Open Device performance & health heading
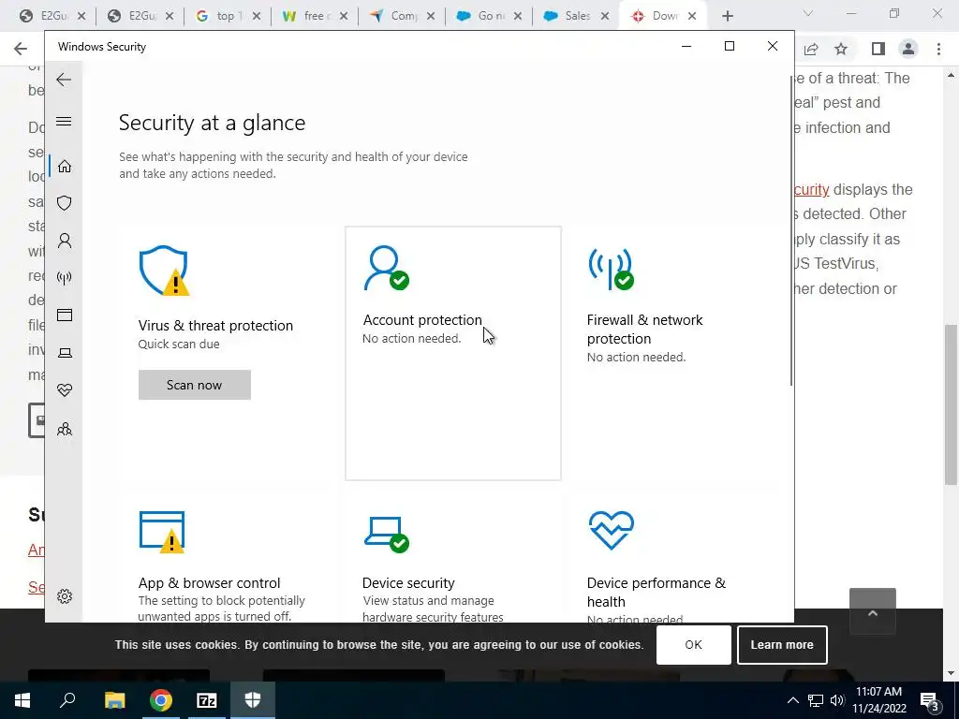This screenshot has height=719, width=959. 657,592
